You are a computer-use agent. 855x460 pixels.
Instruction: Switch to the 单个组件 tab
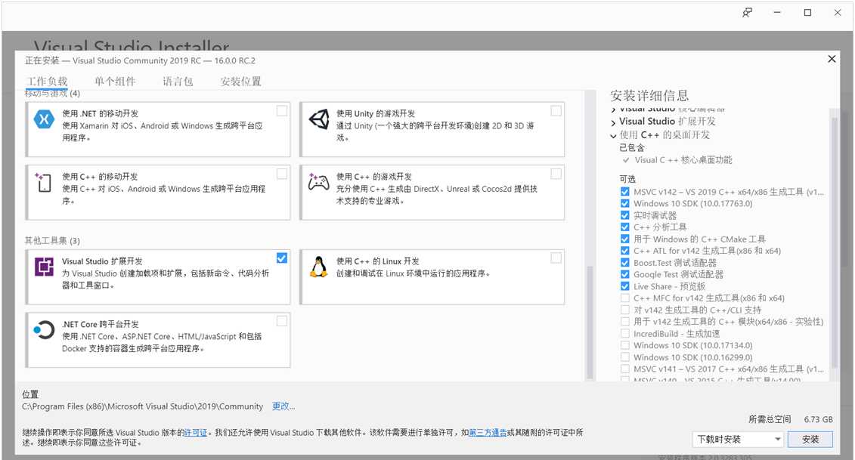[x=115, y=82]
